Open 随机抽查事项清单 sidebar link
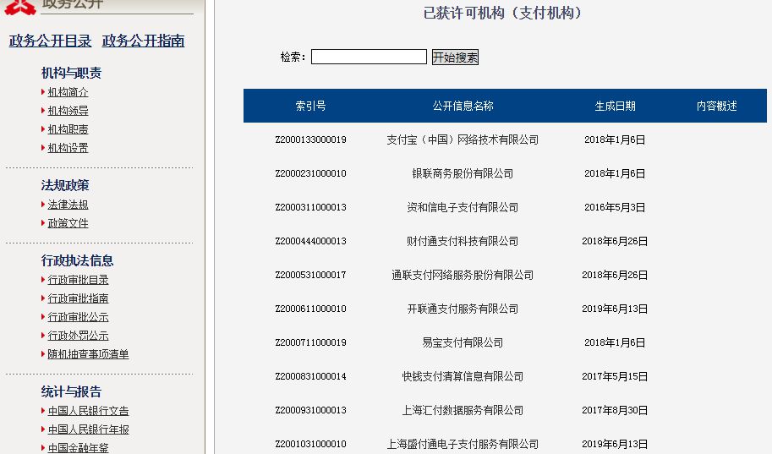 click(88, 354)
